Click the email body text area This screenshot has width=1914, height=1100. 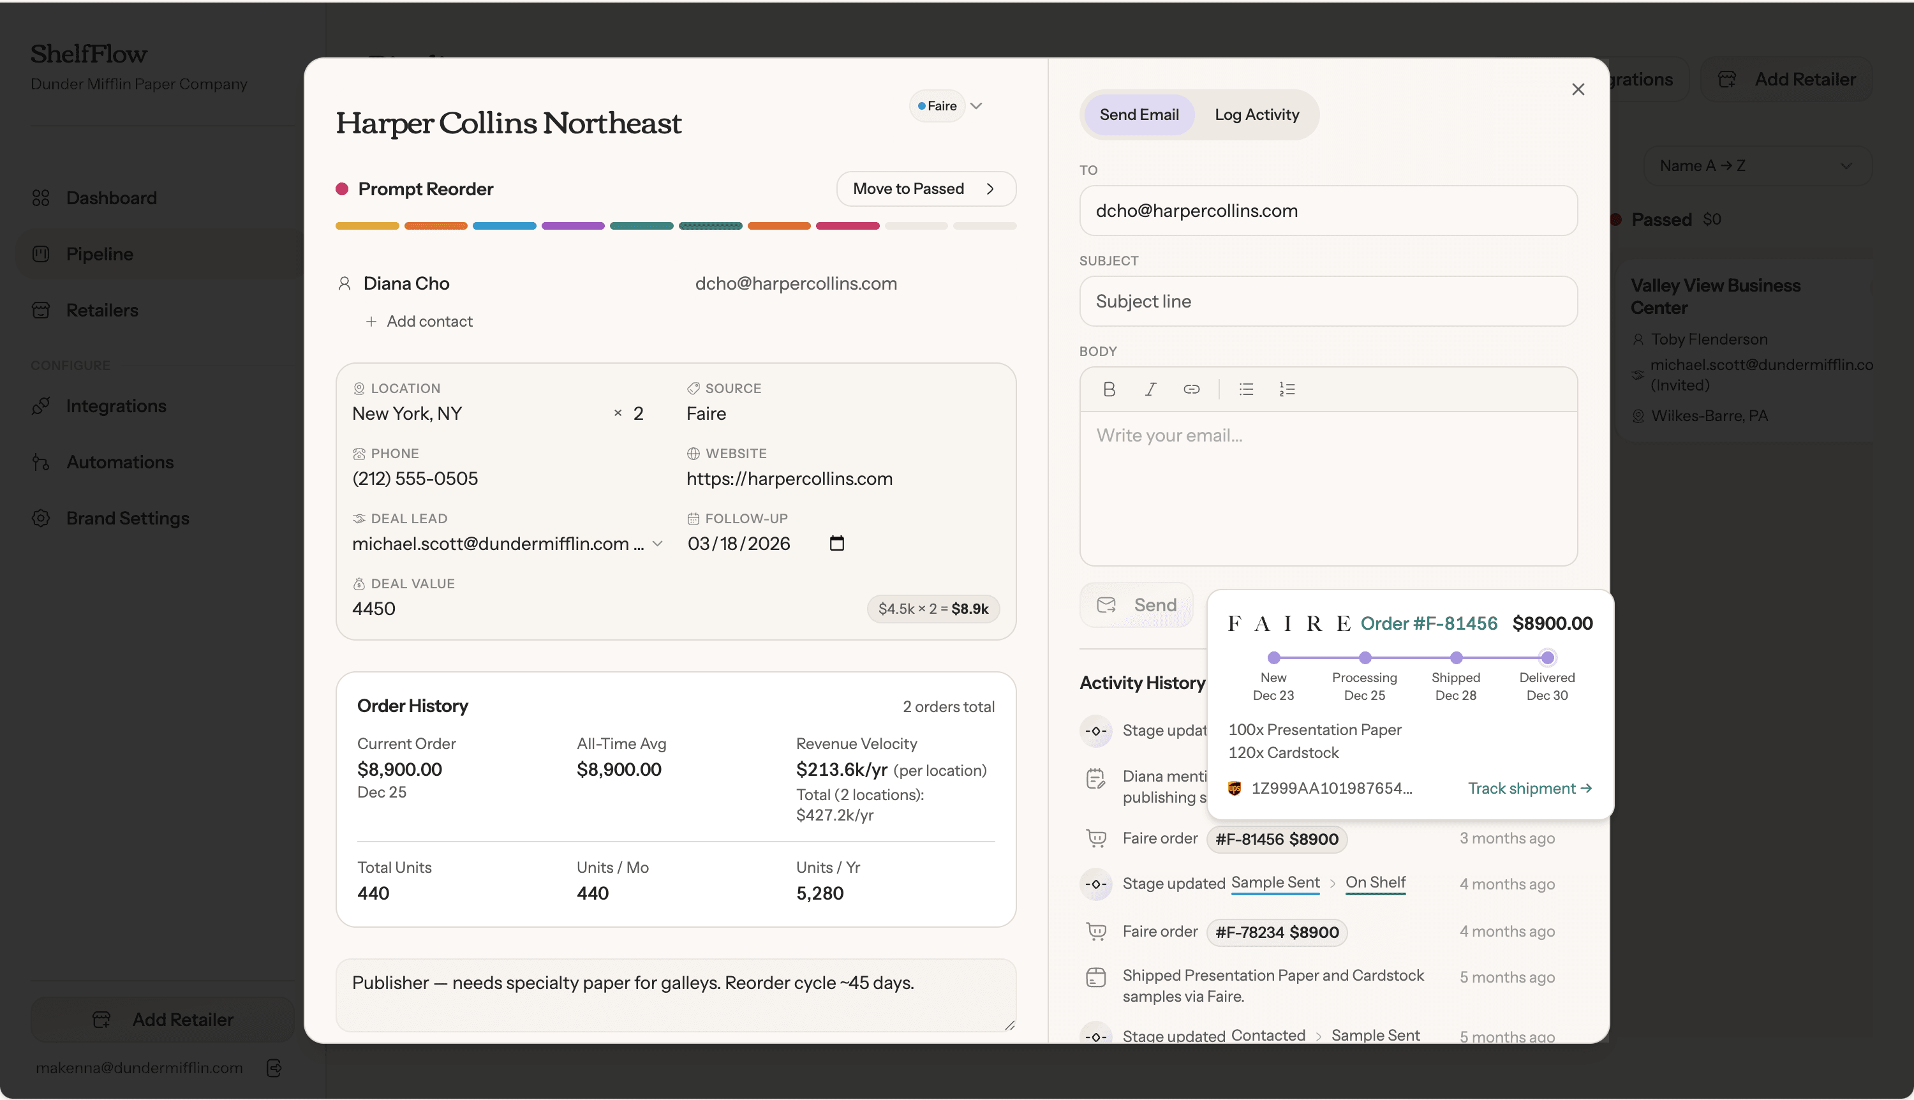[1328, 488]
